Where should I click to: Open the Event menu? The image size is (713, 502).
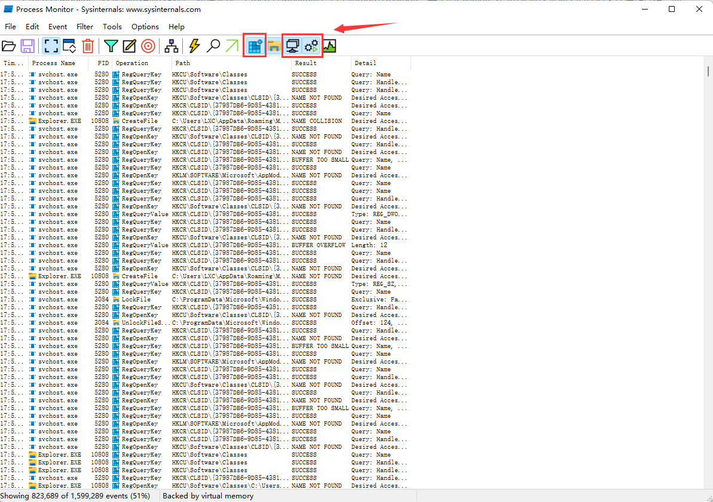[x=58, y=27]
